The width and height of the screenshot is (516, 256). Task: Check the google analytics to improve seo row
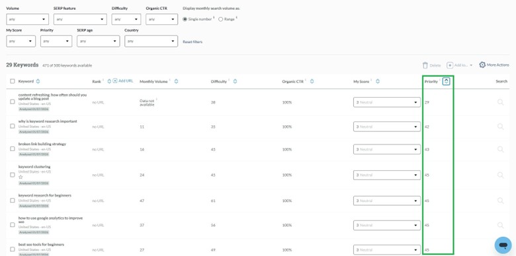click(x=13, y=225)
